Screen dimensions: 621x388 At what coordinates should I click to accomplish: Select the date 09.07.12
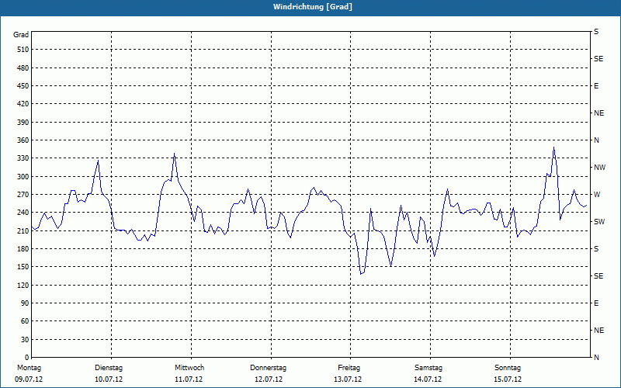tap(29, 379)
